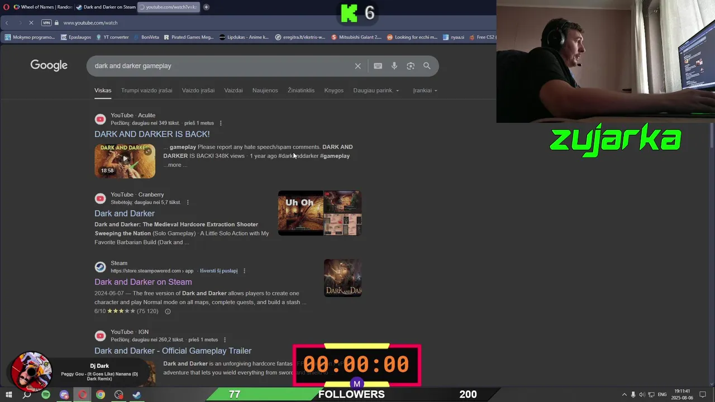Play the 18:58 Aculite video thumbnail
Screen dimensions: 715x402
click(x=125, y=161)
